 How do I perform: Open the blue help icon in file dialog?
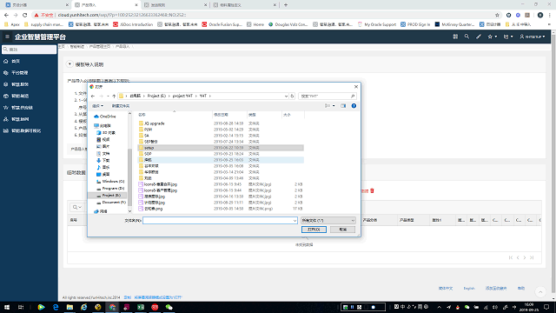pyautogui.click(x=354, y=106)
